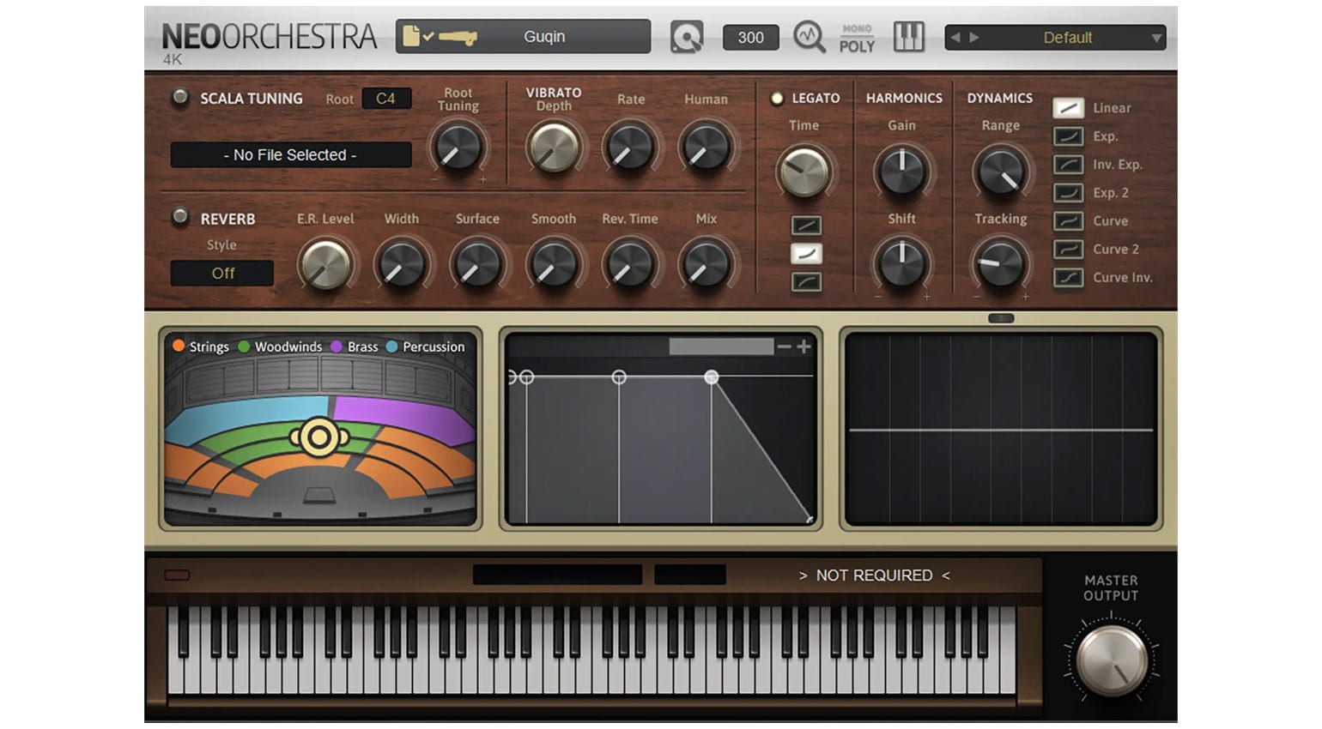Toggle the Reverb power button
The image size is (1322, 729).
coord(180,217)
